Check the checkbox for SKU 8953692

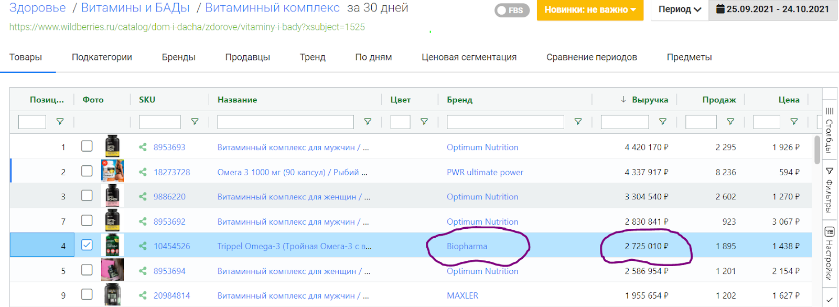87,220
